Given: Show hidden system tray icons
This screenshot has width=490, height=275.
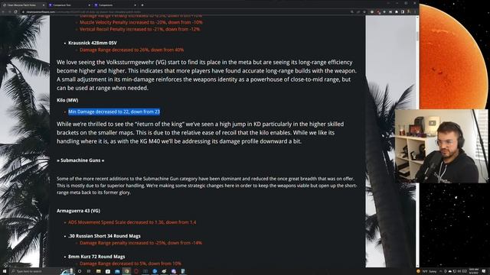Looking at the screenshot, I should (x=441, y=271).
